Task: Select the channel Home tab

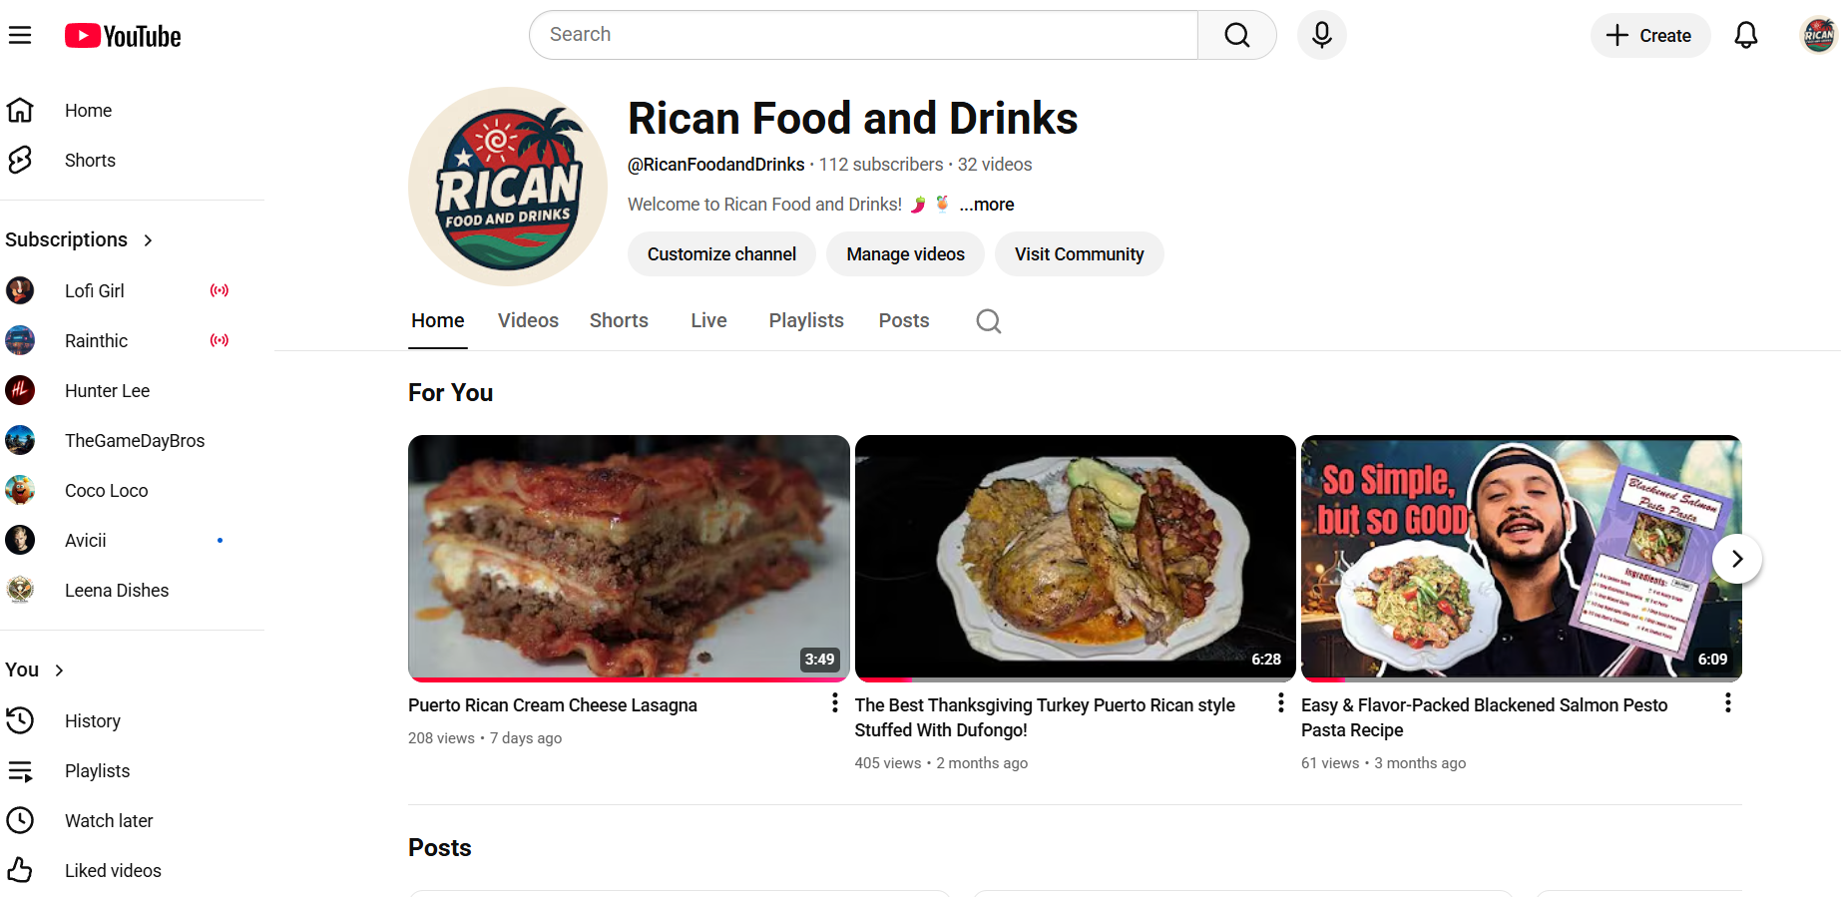Action: [438, 320]
